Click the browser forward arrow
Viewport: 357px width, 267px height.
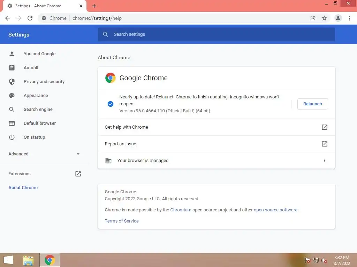(19, 18)
